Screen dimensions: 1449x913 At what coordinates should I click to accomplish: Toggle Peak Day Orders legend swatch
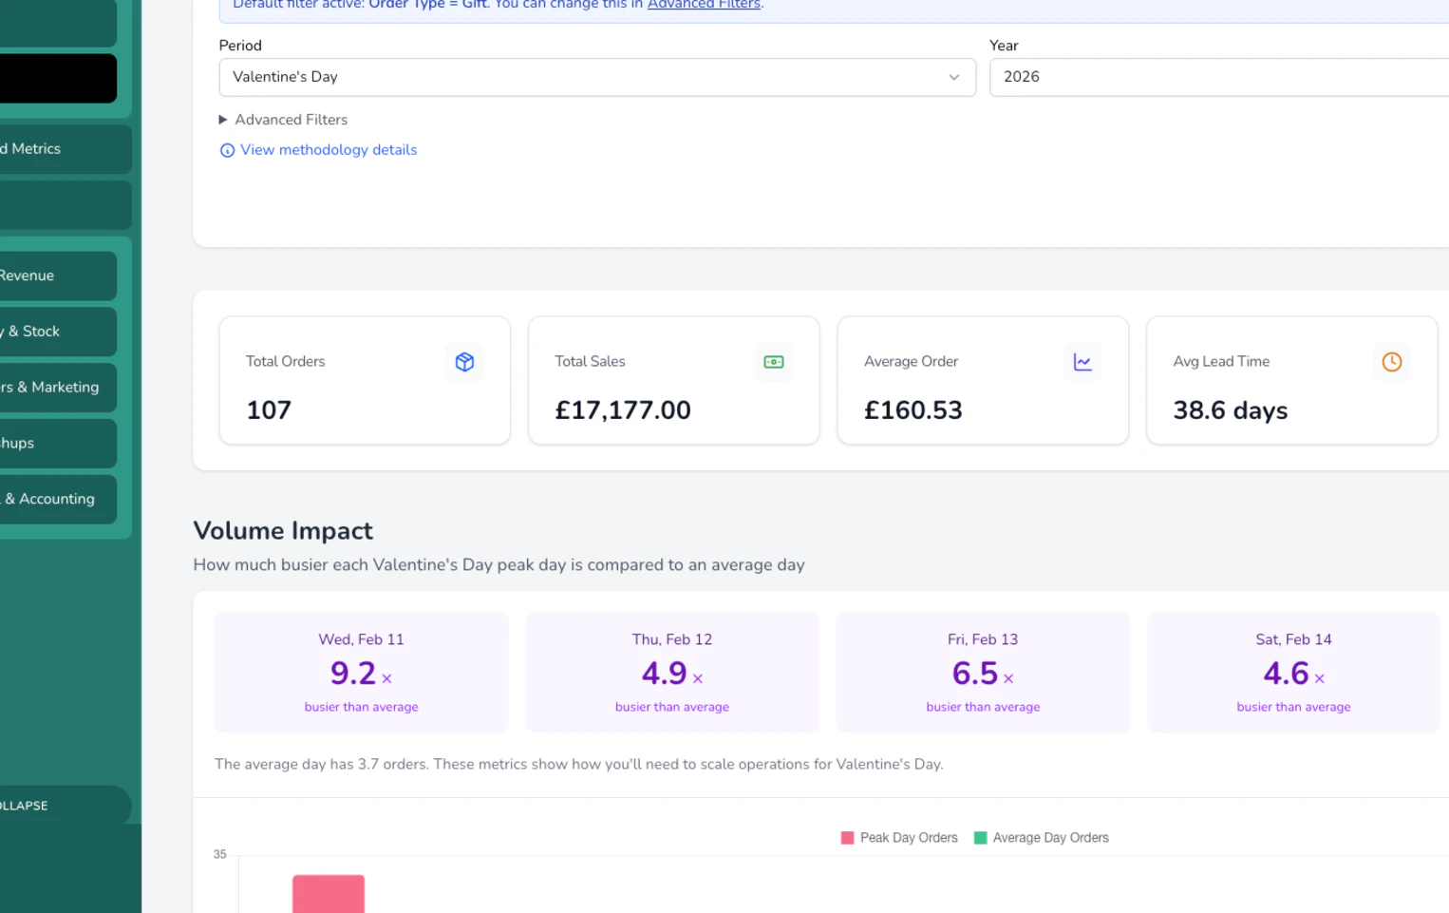tap(847, 838)
